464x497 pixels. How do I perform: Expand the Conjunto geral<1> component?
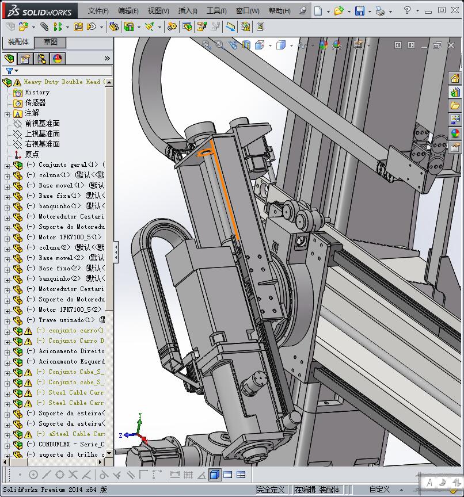pos(7,165)
